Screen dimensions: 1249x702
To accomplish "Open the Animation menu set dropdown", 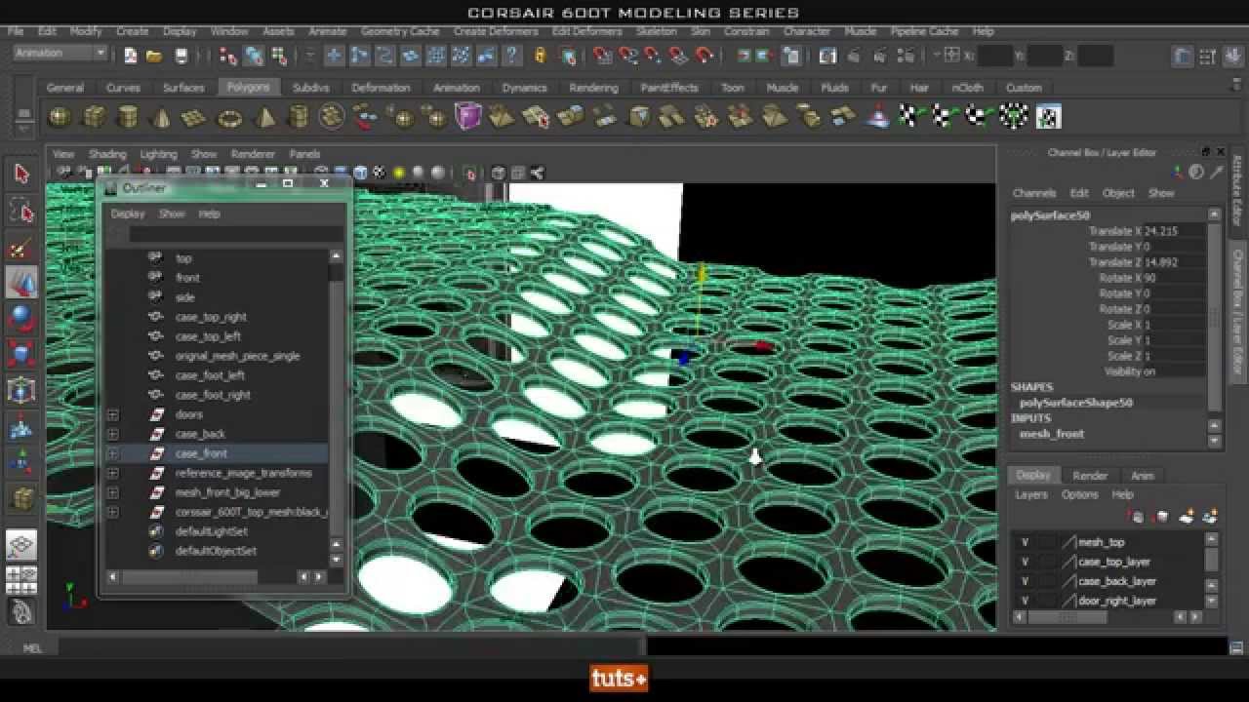I will (x=60, y=54).
